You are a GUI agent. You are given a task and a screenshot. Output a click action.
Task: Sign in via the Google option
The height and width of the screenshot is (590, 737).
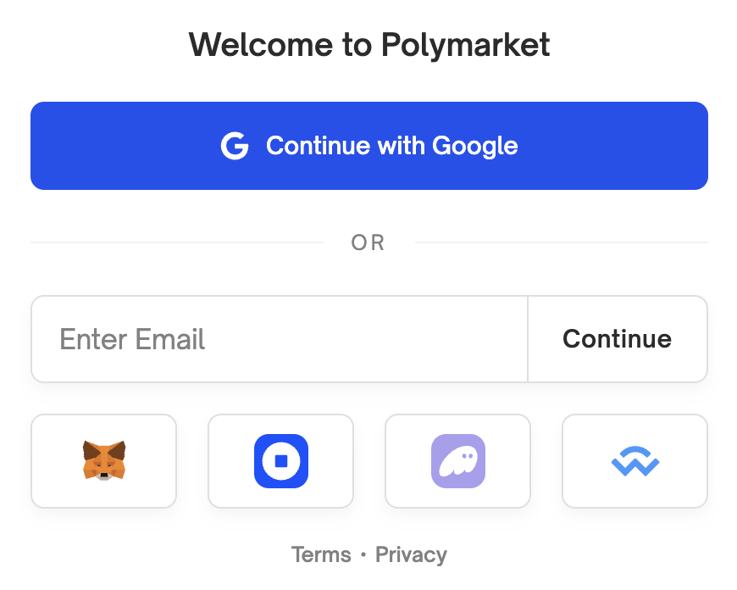(368, 145)
